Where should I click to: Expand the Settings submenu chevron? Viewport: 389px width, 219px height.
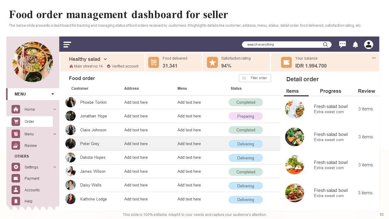click(x=55, y=167)
